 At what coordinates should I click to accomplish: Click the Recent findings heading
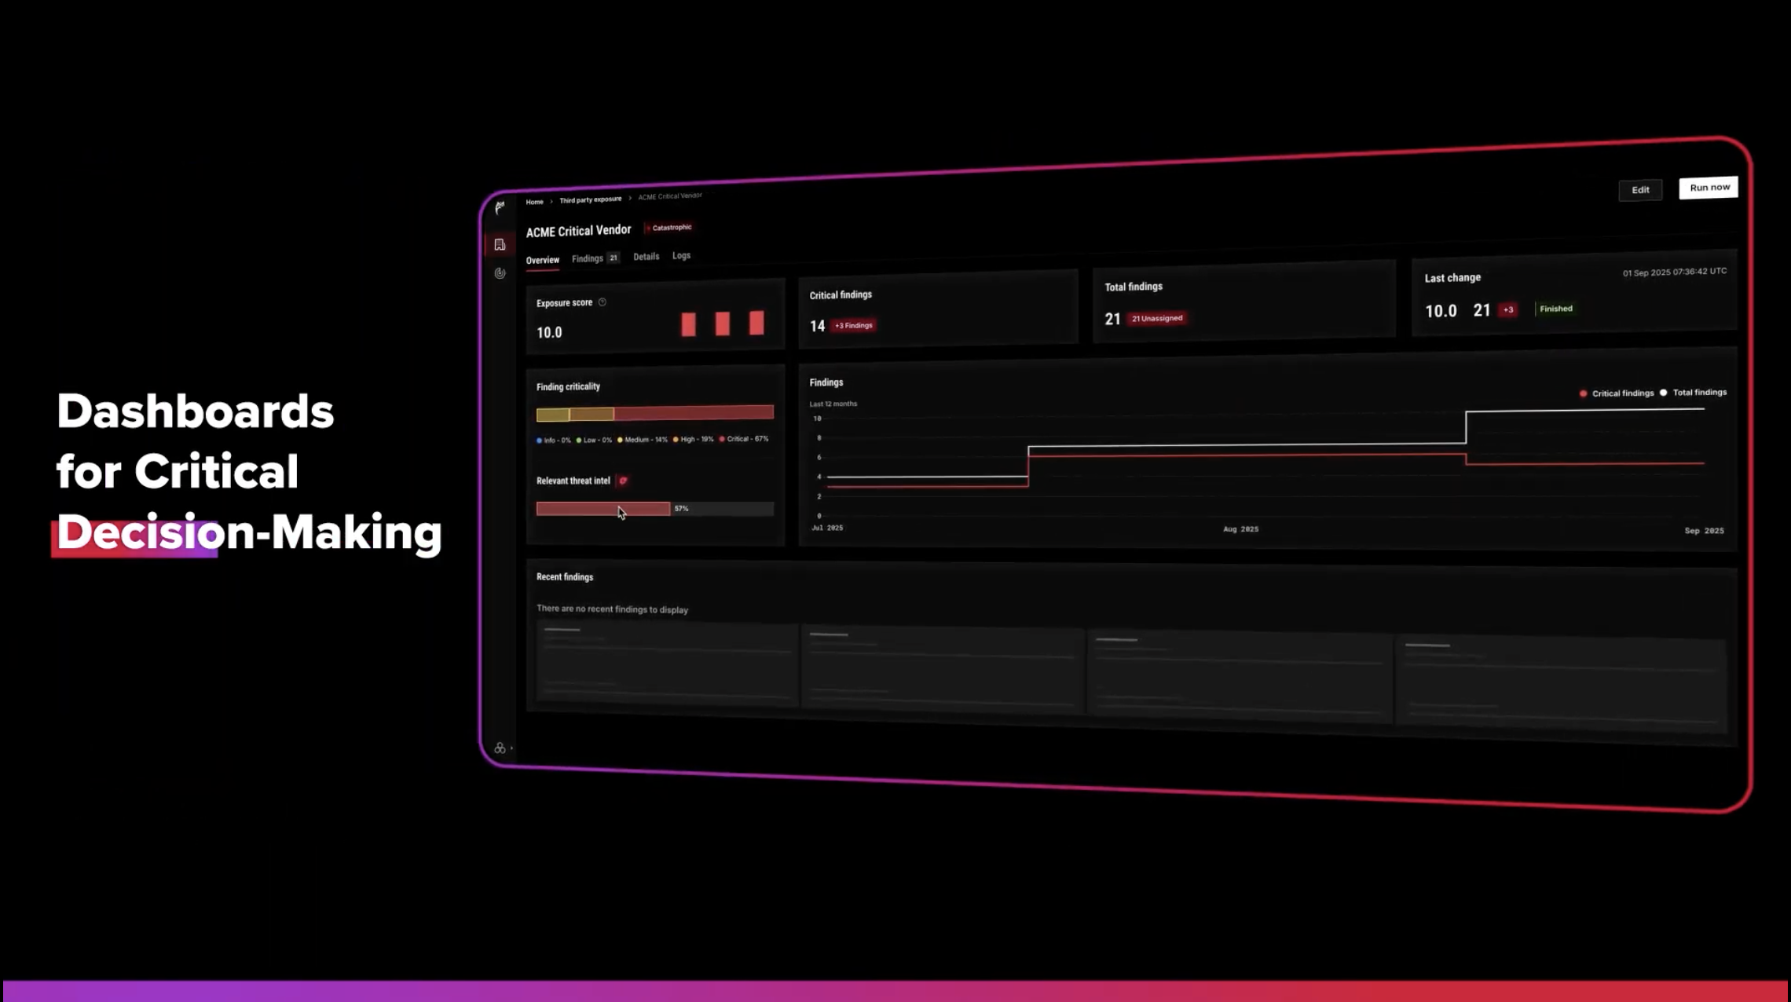pyautogui.click(x=565, y=577)
